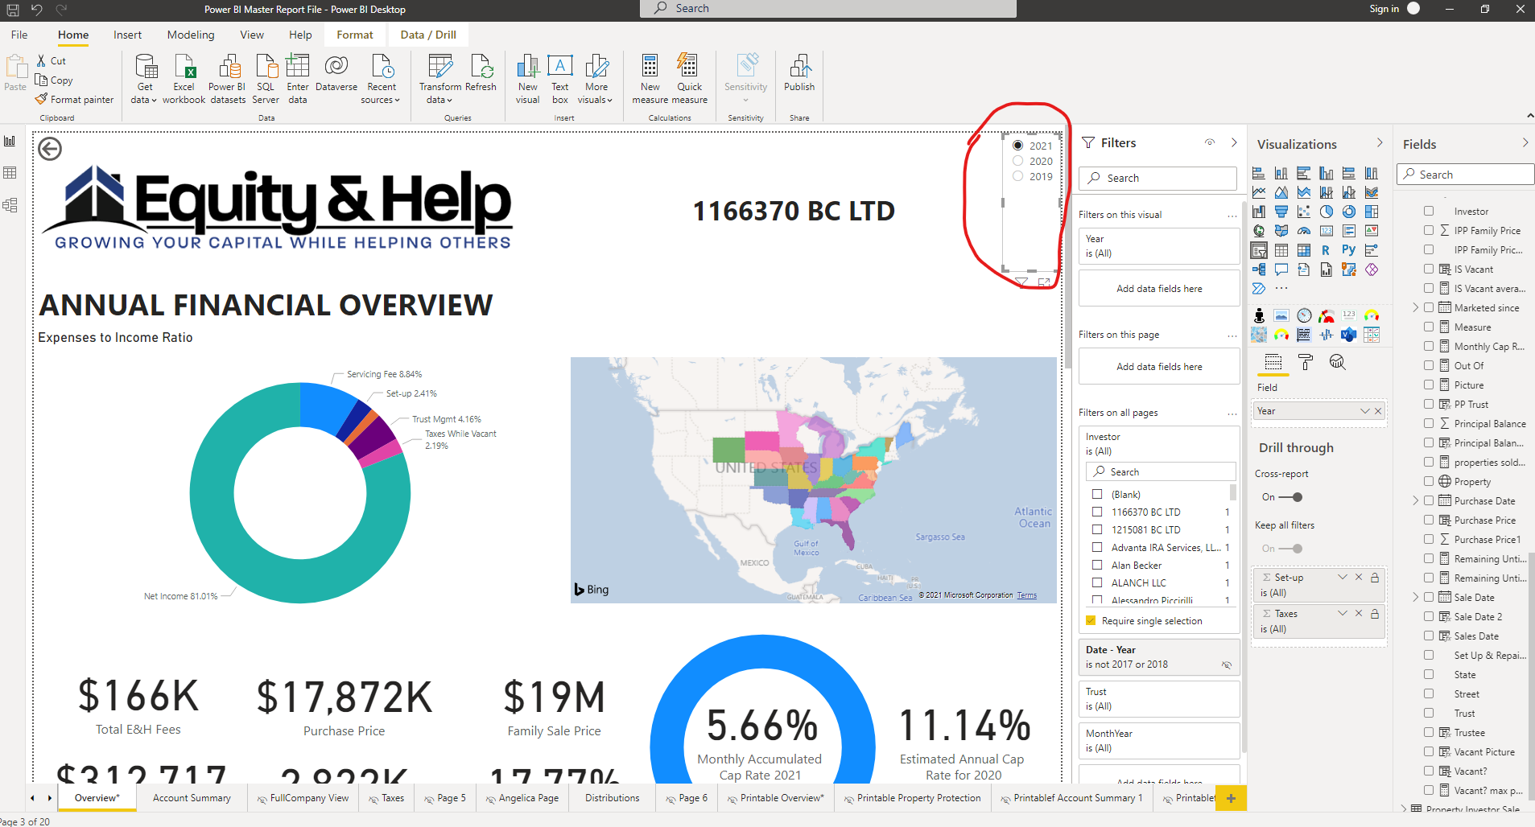
Task: Check the IS Vacant field checkbox
Action: (x=1429, y=269)
